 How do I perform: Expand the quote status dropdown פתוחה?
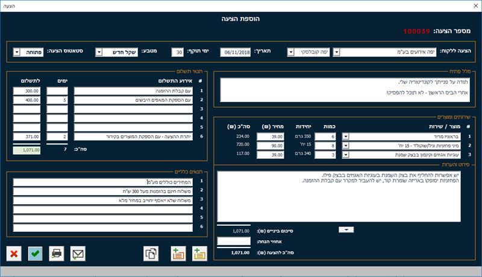tap(17, 52)
